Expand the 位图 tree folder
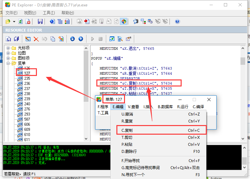This screenshot has width=250, height=179. click(x=8, y=53)
